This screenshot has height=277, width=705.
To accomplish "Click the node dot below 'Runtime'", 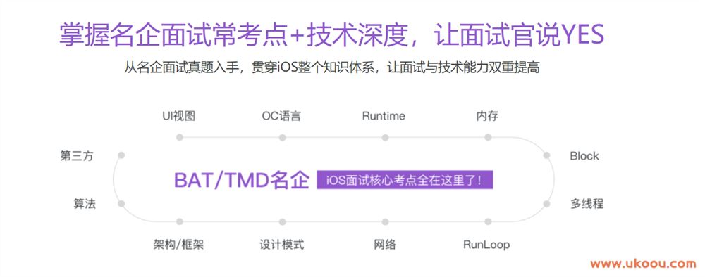I will [x=385, y=137].
